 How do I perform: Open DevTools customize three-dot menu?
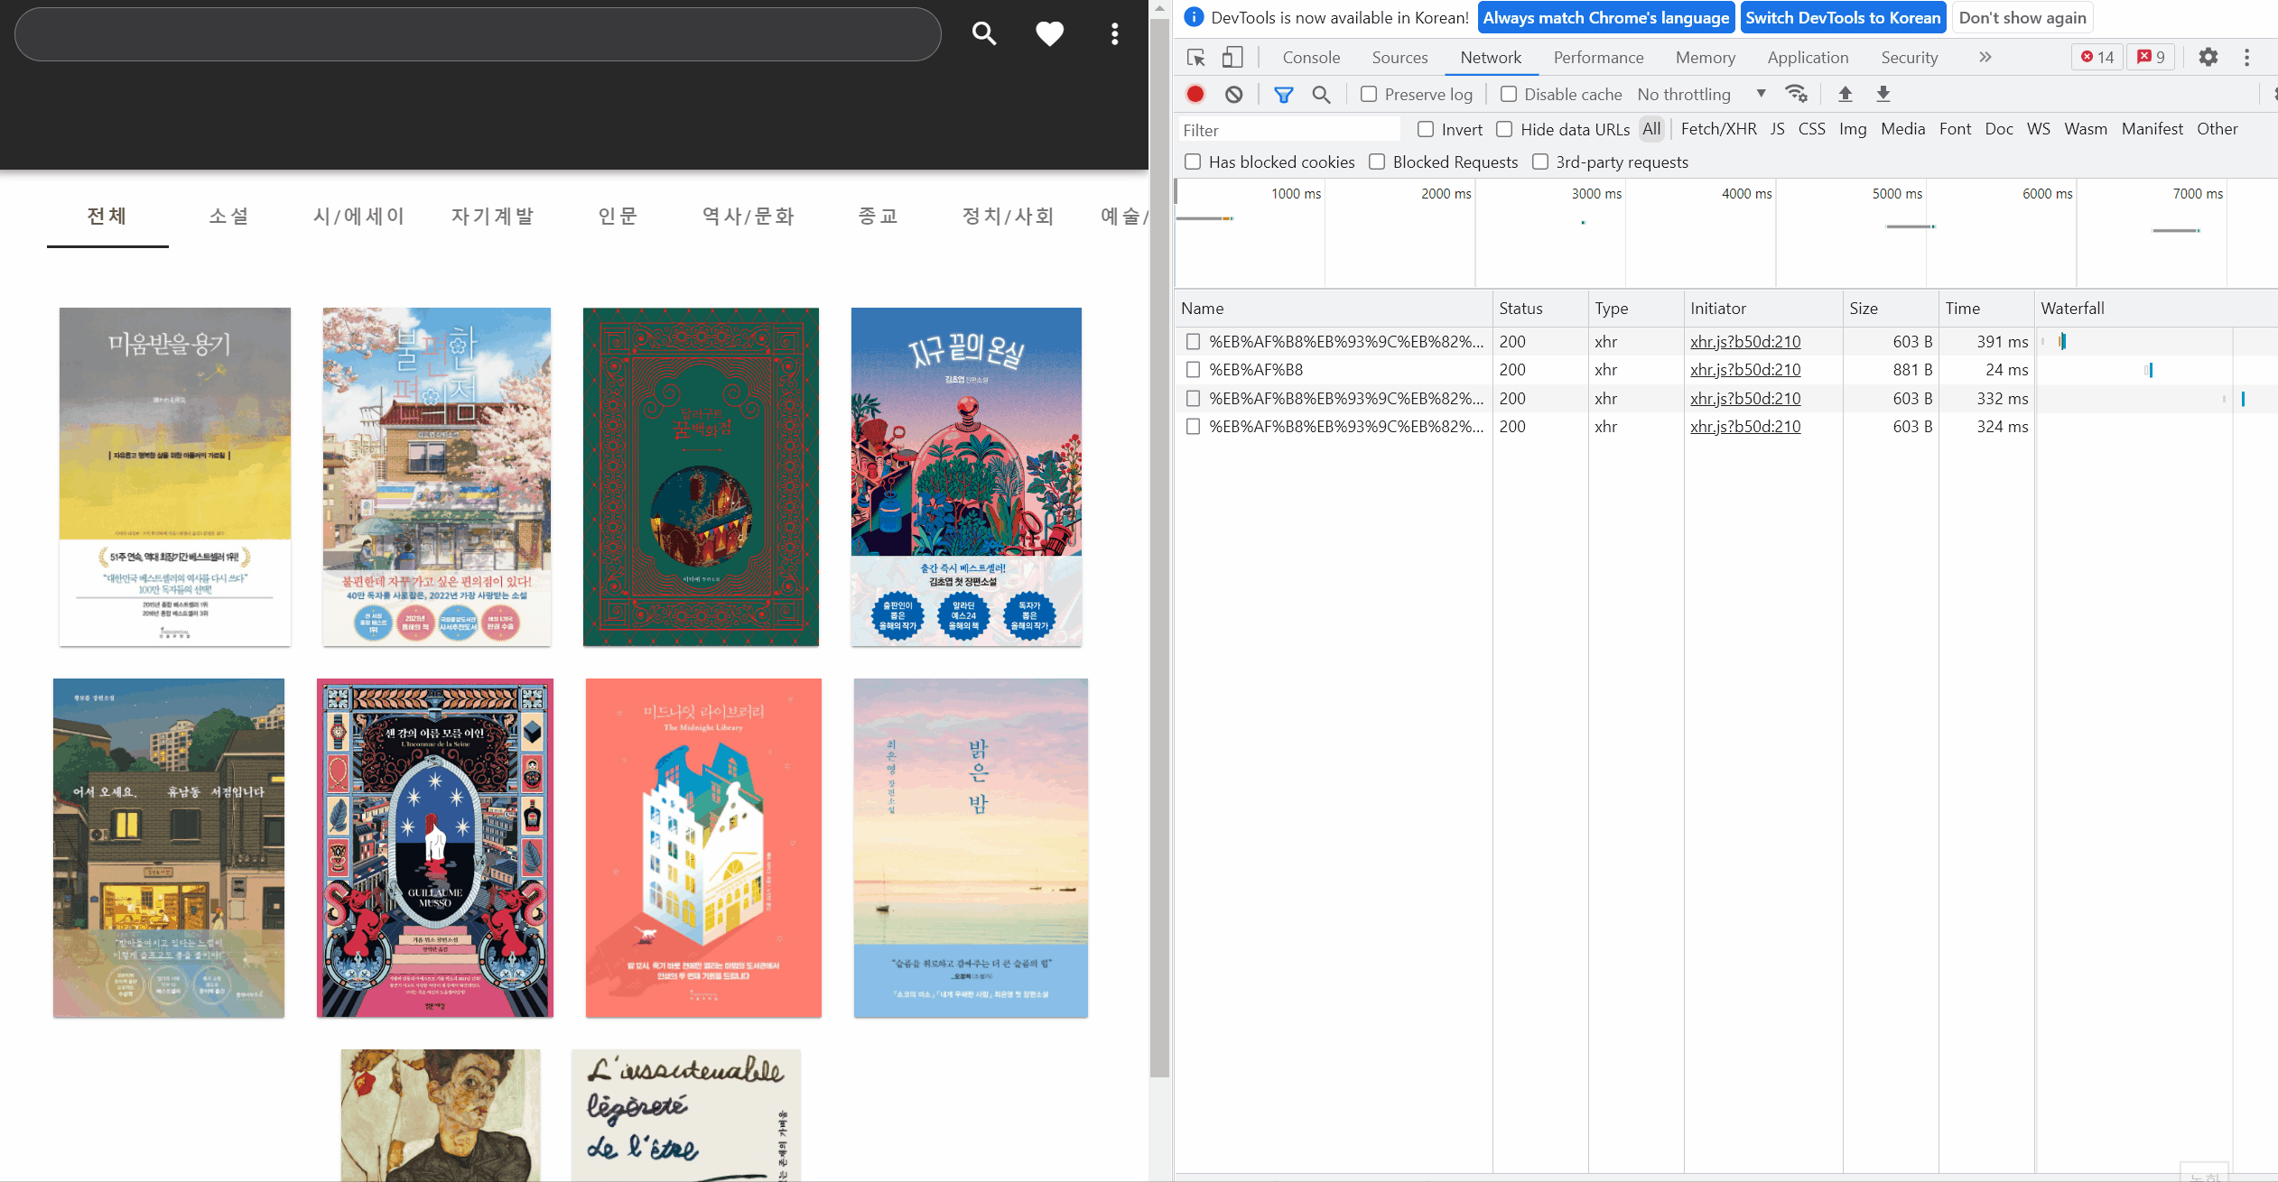(x=2247, y=58)
